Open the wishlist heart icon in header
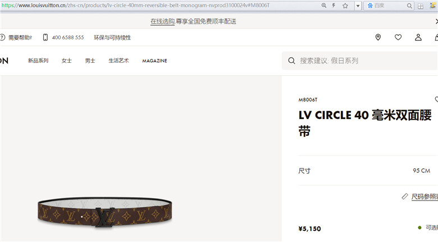438x242 pixels. tap(398, 37)
